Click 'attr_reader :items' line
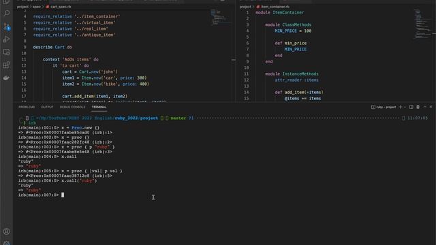 point(297,80)
